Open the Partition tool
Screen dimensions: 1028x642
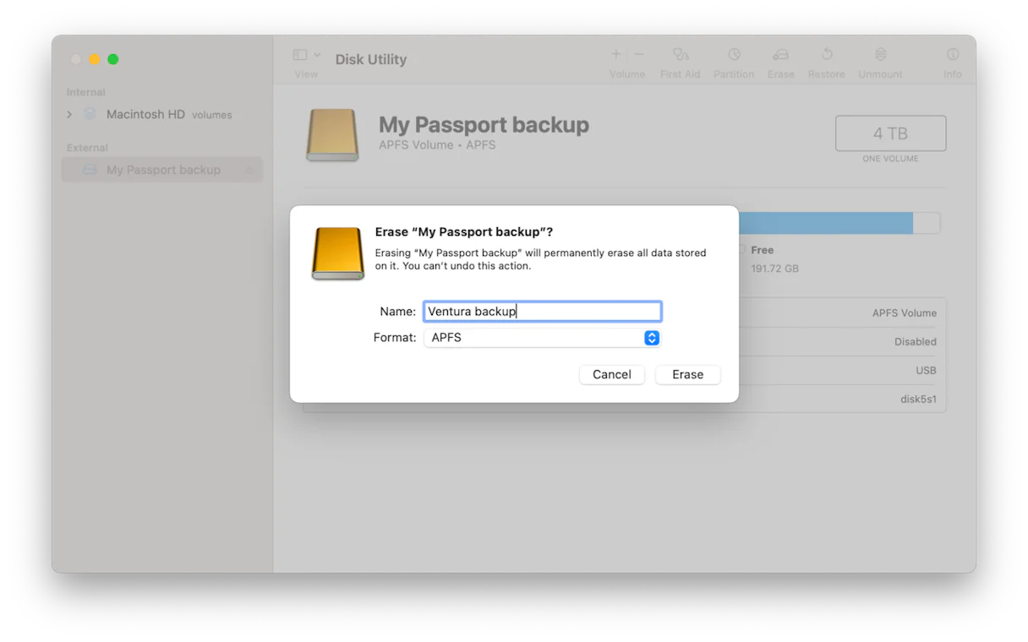click(734, 56)
